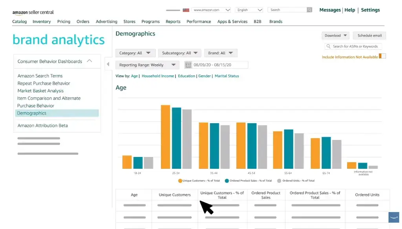The width and height of the screenshot is (402, 229).
Task: Click the header Search input field
Action: click(287, 10)
